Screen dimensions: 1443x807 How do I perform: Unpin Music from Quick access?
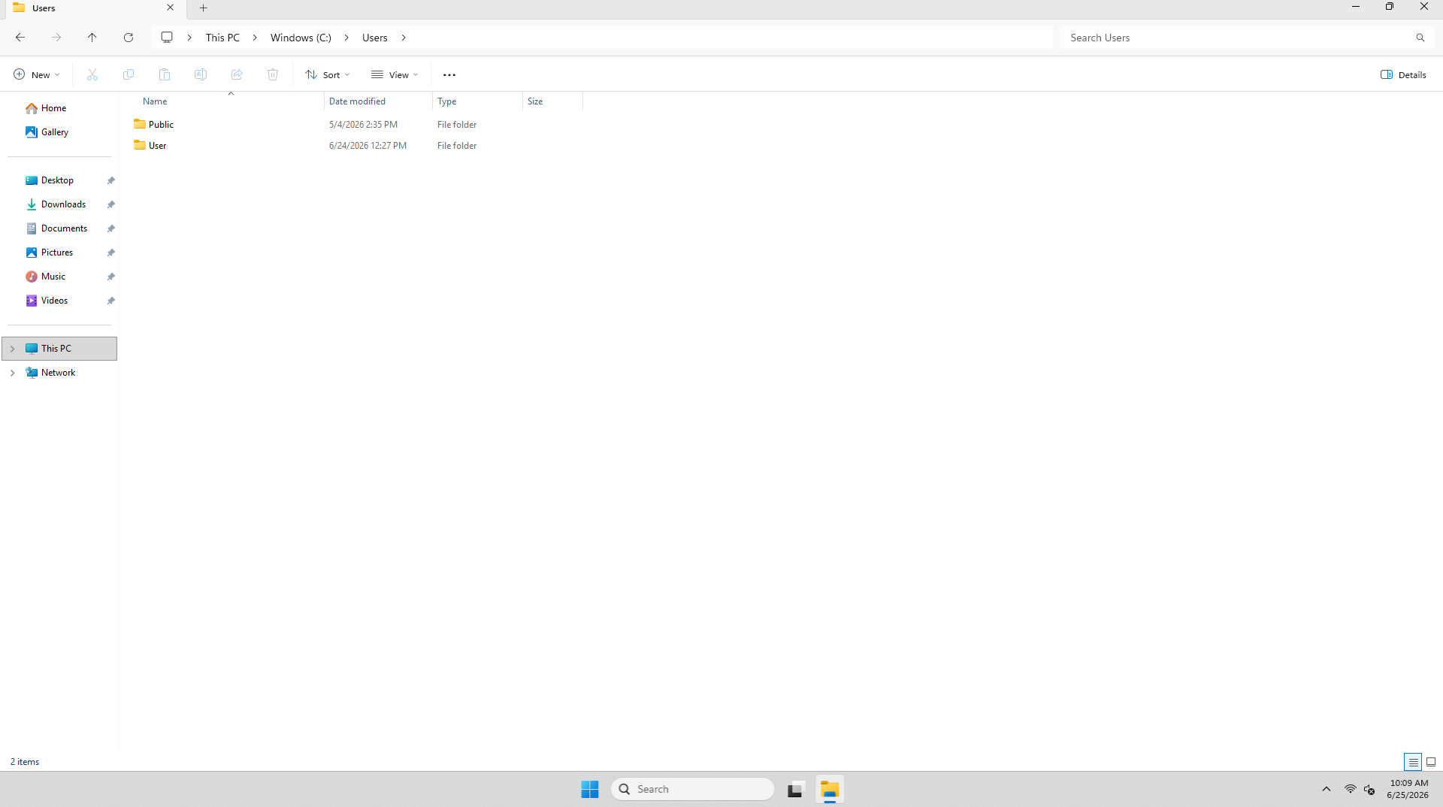click(110, 277)
